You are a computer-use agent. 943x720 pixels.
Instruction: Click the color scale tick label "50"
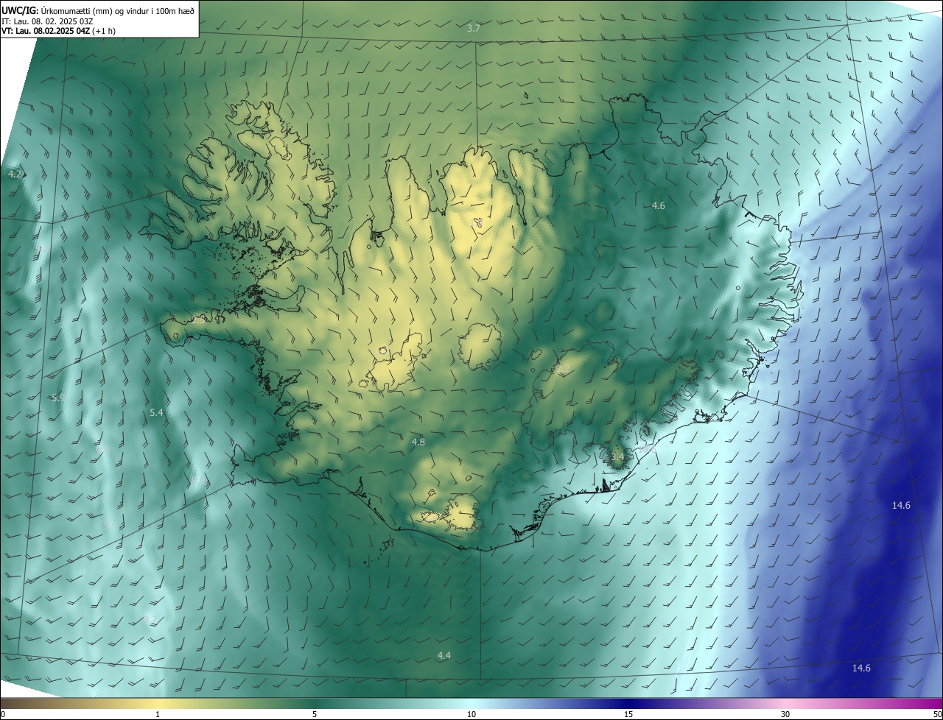[937, 714]
